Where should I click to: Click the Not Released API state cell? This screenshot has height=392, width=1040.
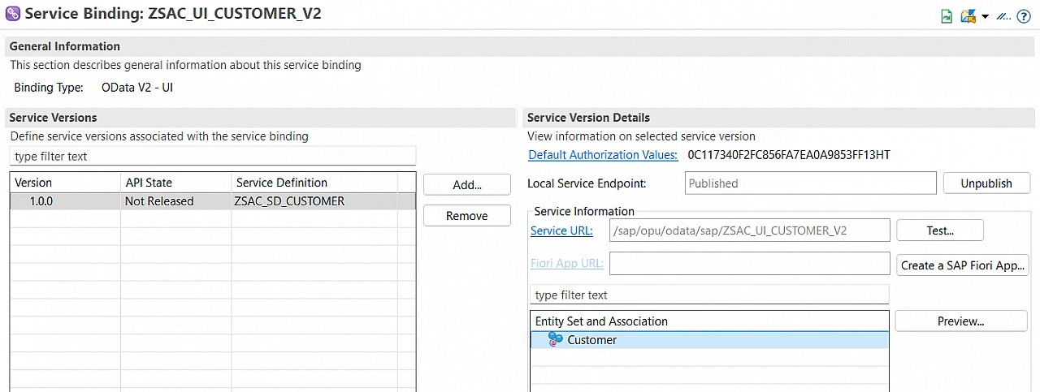(175, 201)
